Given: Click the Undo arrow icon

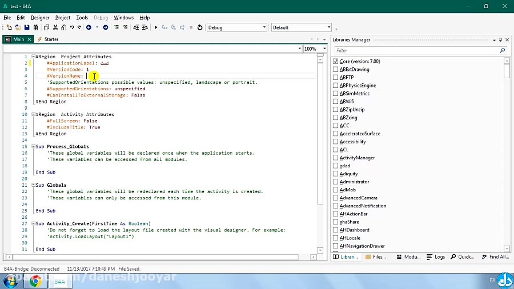Looking at the screenshot, I should pyautogui.click(x=72, y=27).
